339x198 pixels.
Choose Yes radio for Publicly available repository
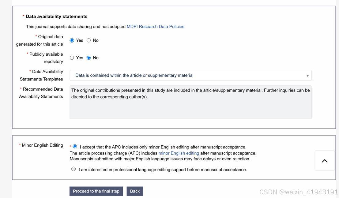point(72,58)
